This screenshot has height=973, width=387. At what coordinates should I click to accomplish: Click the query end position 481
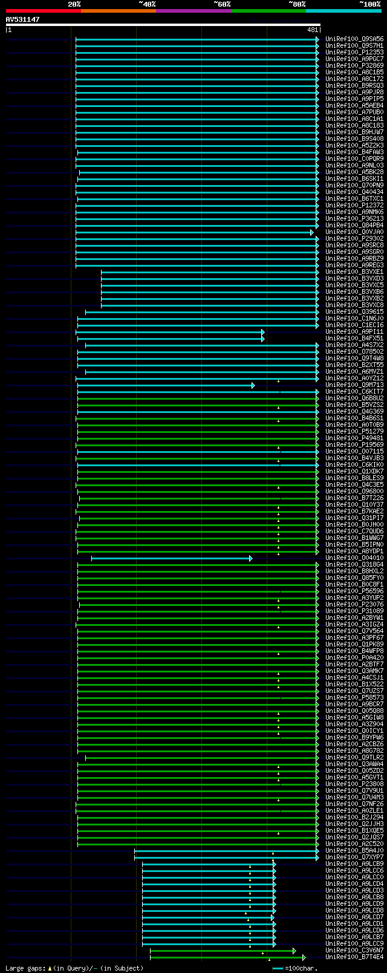[313, 30]
